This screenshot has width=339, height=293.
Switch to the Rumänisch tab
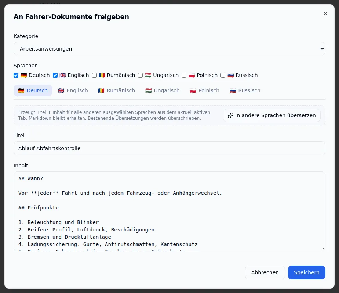pyautogui.click(x=117, y=90)
